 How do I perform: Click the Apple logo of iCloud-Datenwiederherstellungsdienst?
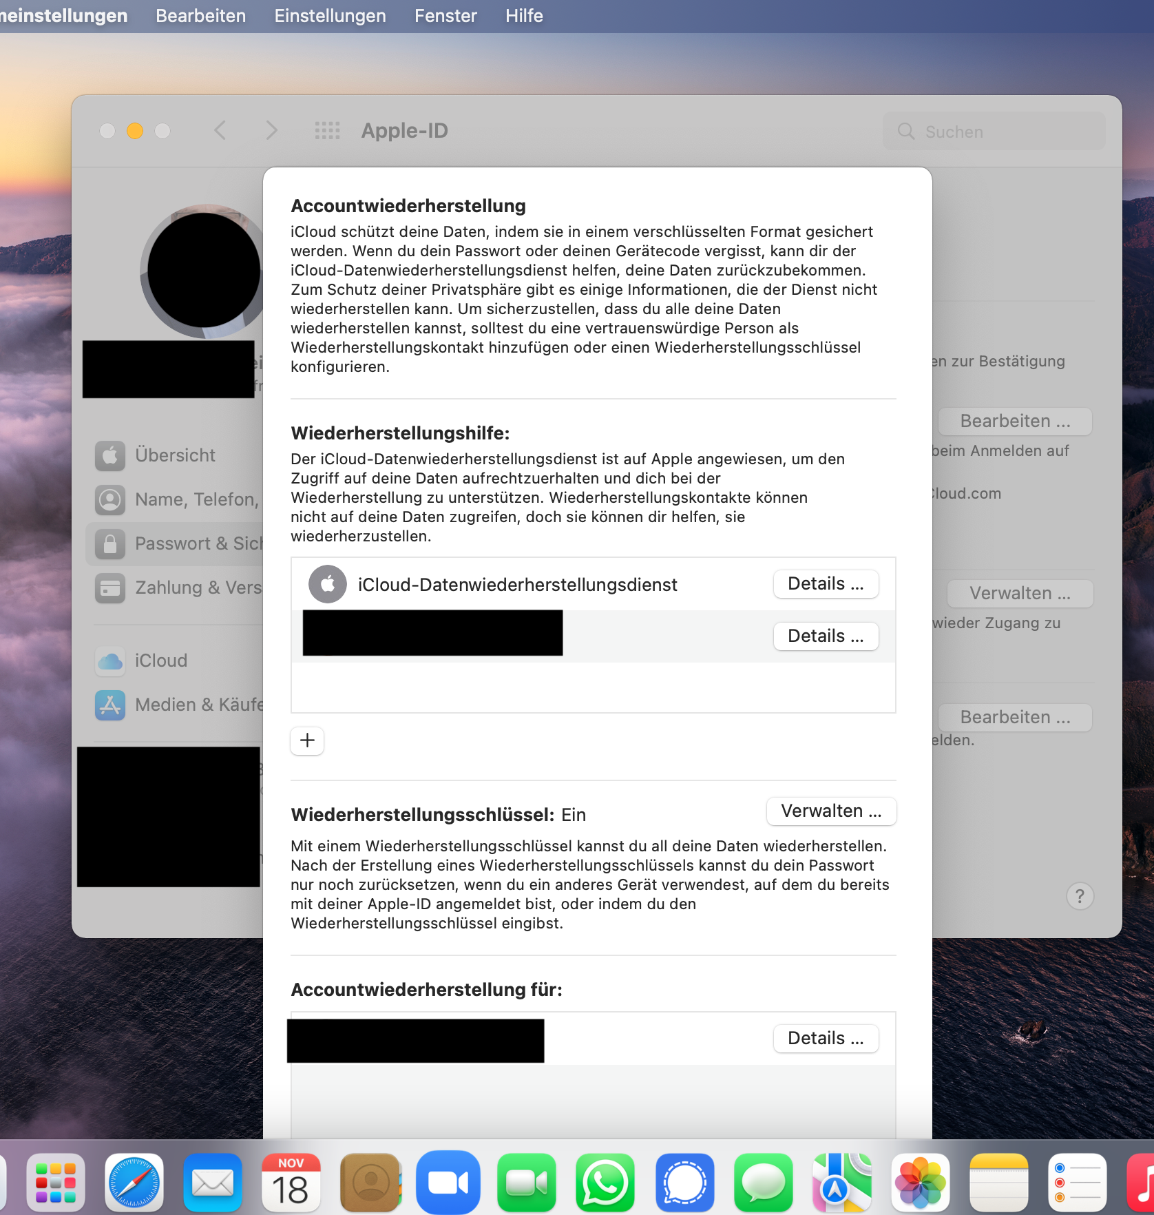[328, 584]
